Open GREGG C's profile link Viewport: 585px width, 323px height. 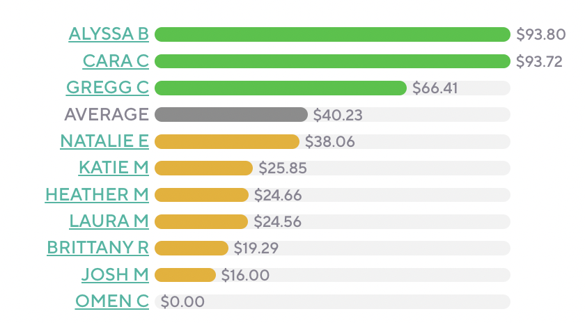tap(107, 88)
